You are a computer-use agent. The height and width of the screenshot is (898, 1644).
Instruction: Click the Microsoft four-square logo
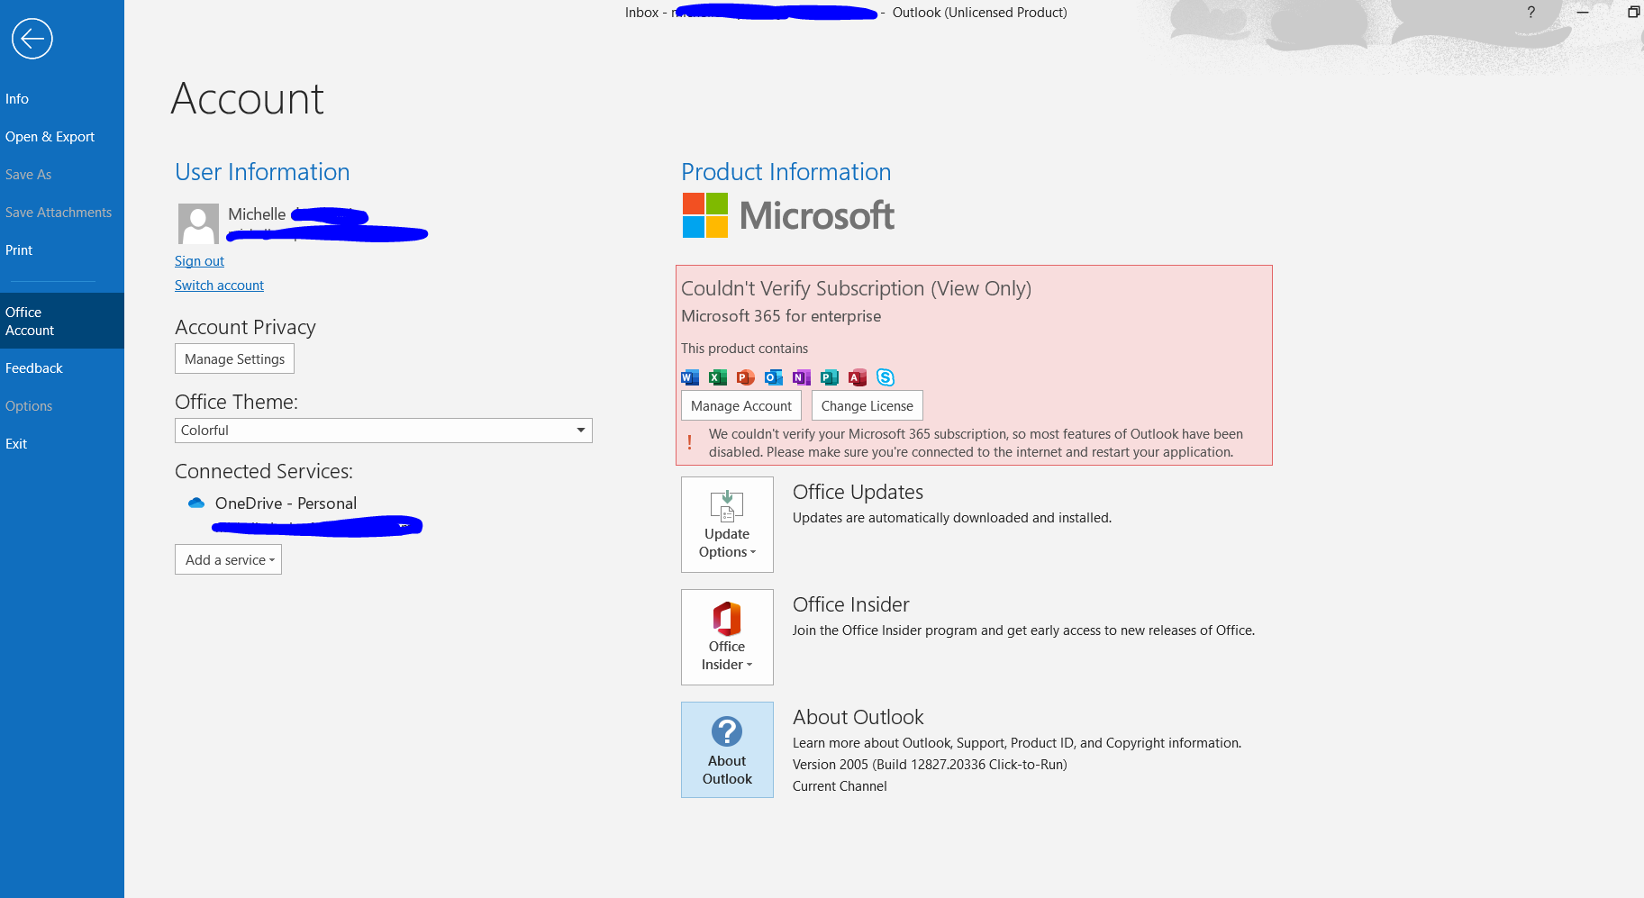click(x=705, y=215)
